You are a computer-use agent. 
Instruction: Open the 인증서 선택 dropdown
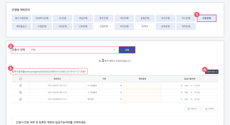pyautogui.click(x=73, y=50)
